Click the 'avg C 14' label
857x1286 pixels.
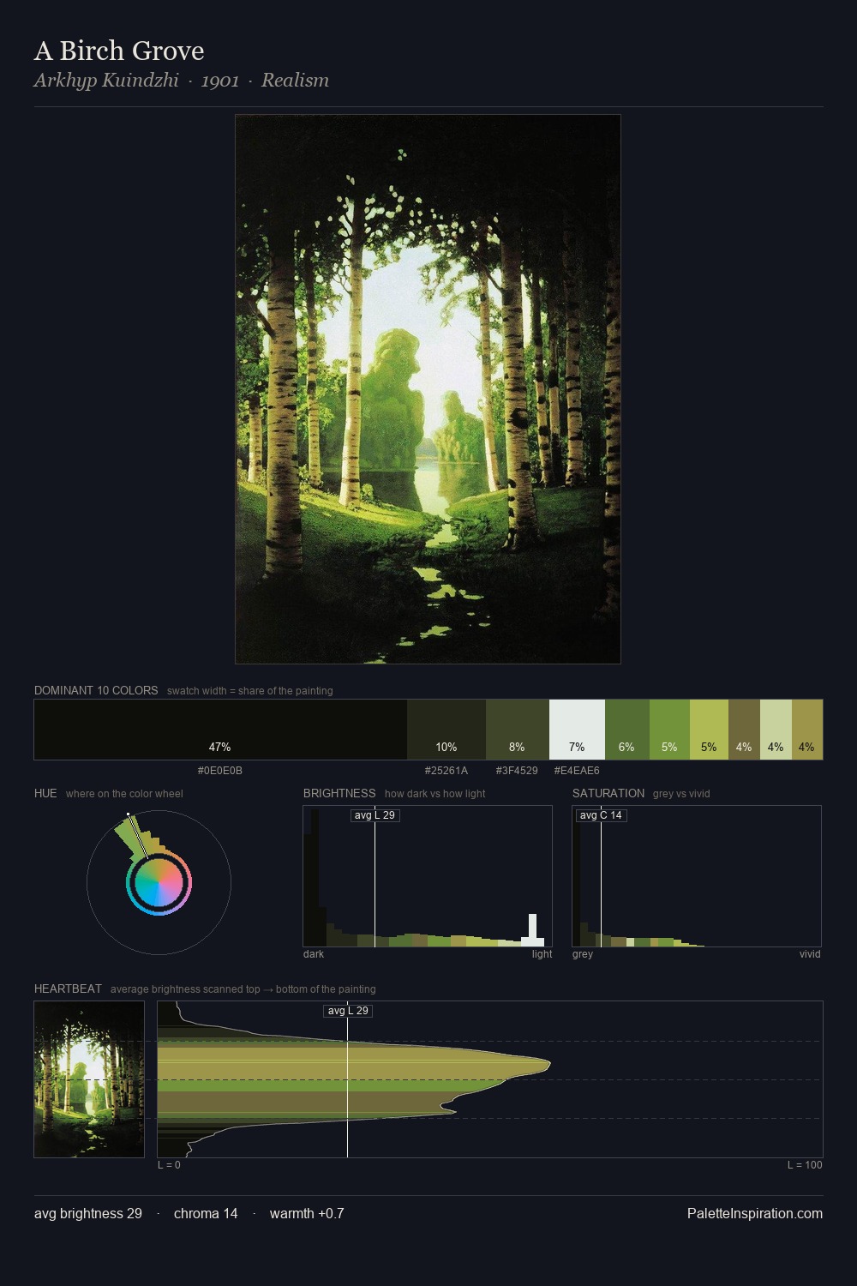pos(602,815)
